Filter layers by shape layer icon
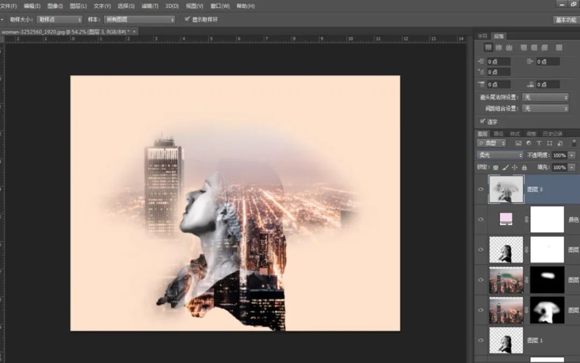The width and height of the screenshot is (580, 363). coord(549,143)
